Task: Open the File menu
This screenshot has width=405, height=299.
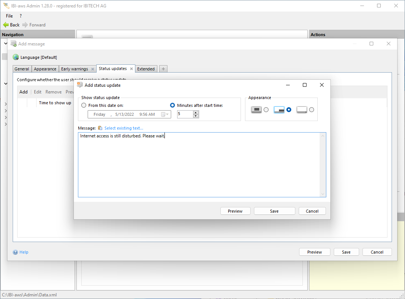Action: tap(9, 16)
